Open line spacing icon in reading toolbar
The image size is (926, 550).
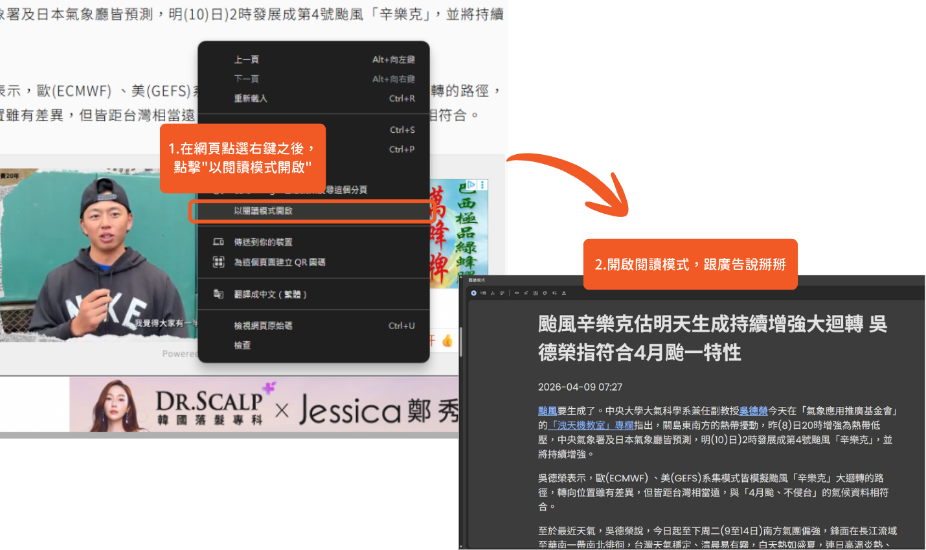(554, 293)
